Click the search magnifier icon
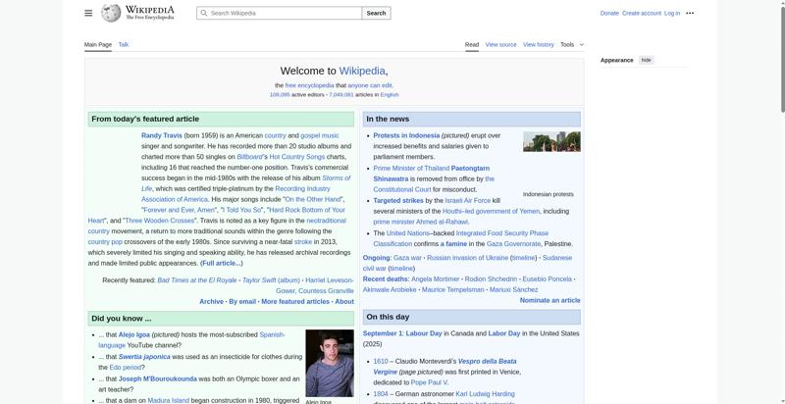 204,13
